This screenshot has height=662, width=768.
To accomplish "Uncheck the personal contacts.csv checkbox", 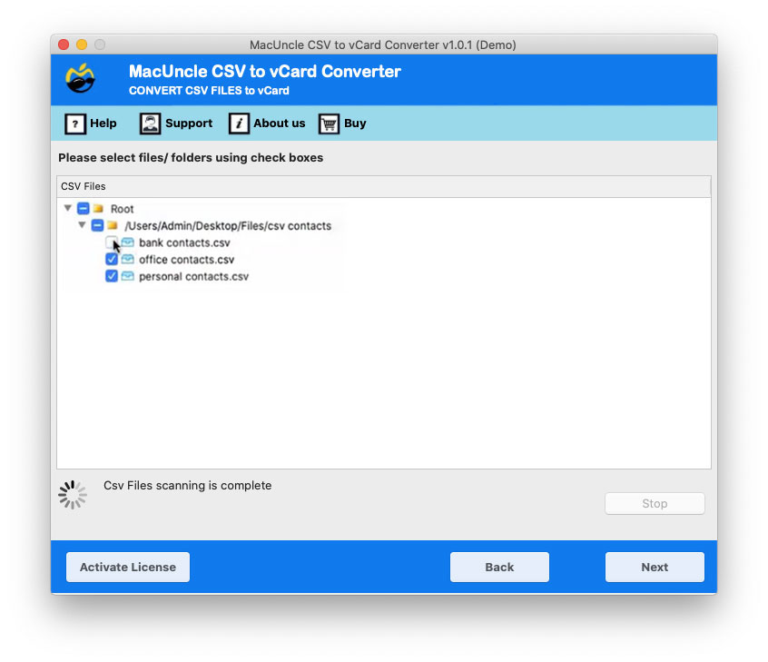I will pos(111,276).
